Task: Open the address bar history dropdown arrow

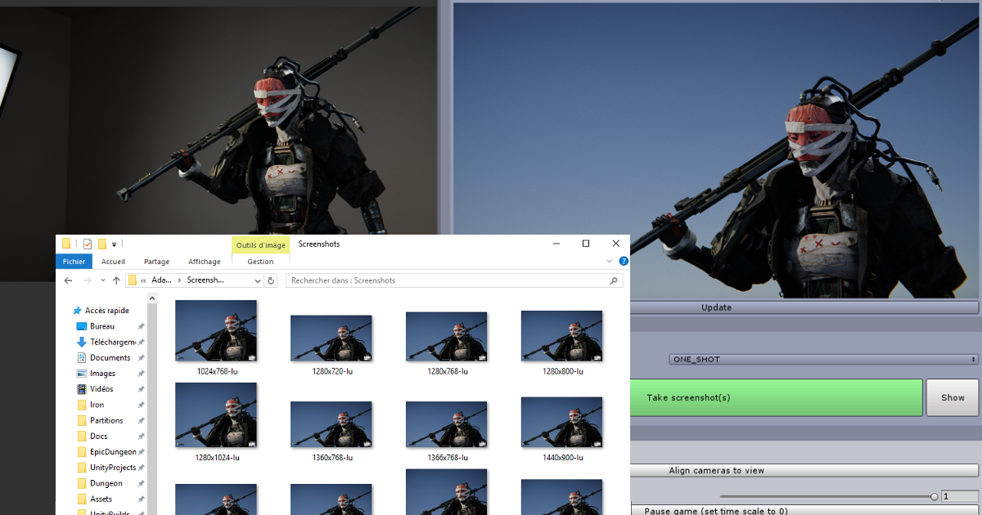Action: [x=257, y=280]
